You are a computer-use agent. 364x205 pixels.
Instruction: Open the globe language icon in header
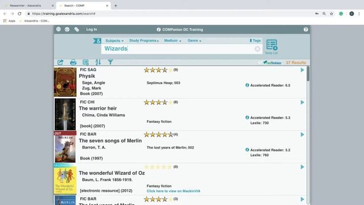[x=59, y=29]
